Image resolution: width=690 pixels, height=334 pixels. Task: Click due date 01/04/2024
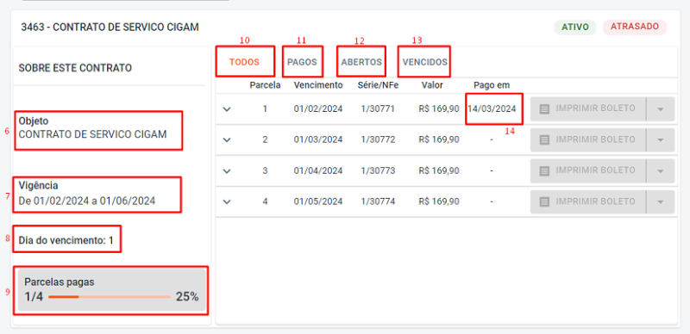point(318,170)
